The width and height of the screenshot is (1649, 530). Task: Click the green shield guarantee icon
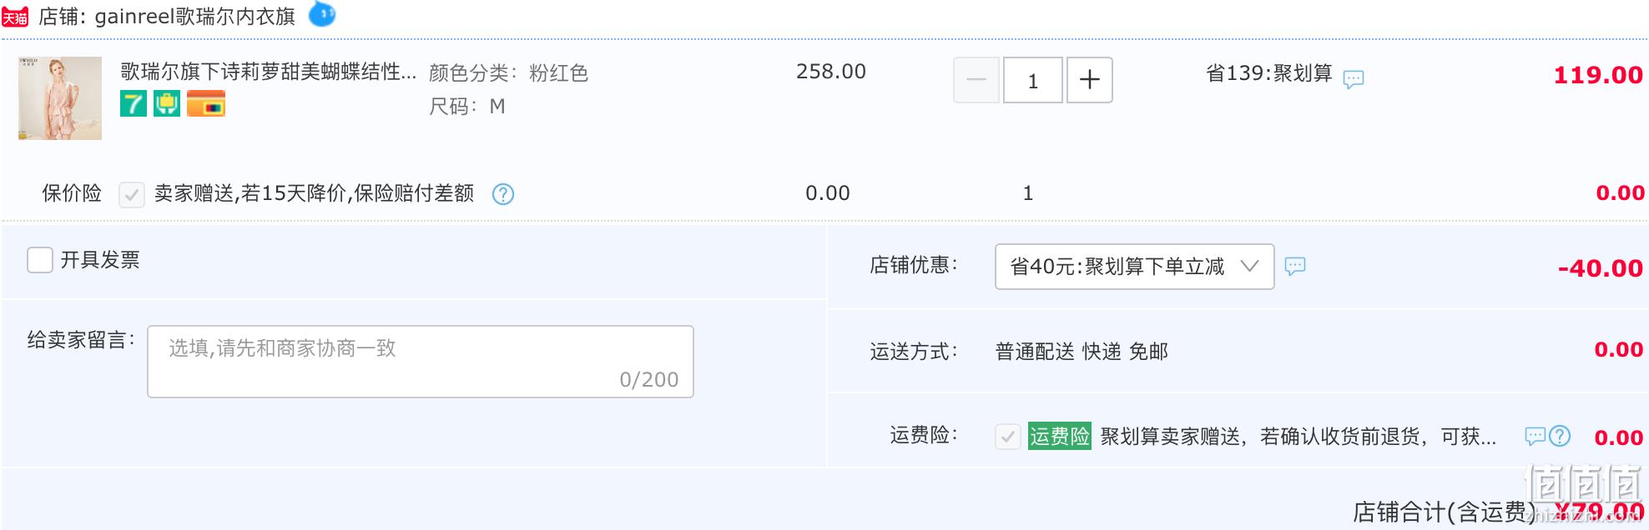(167, 104)
